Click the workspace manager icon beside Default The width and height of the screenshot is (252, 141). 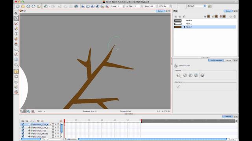click(210, 6)
